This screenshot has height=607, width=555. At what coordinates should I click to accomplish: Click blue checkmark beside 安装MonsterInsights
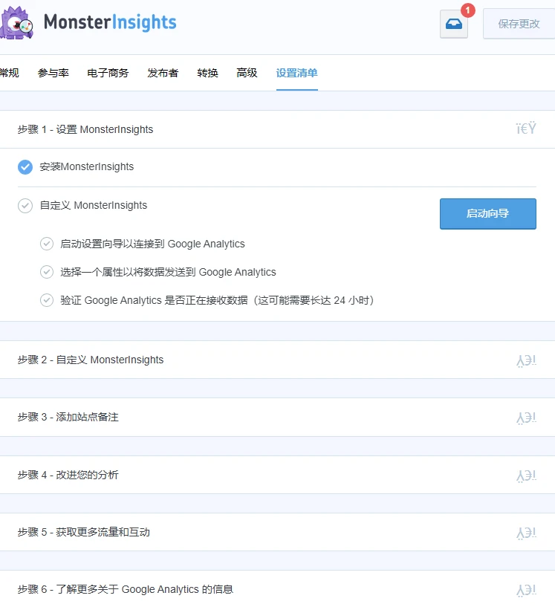[25, 167]
